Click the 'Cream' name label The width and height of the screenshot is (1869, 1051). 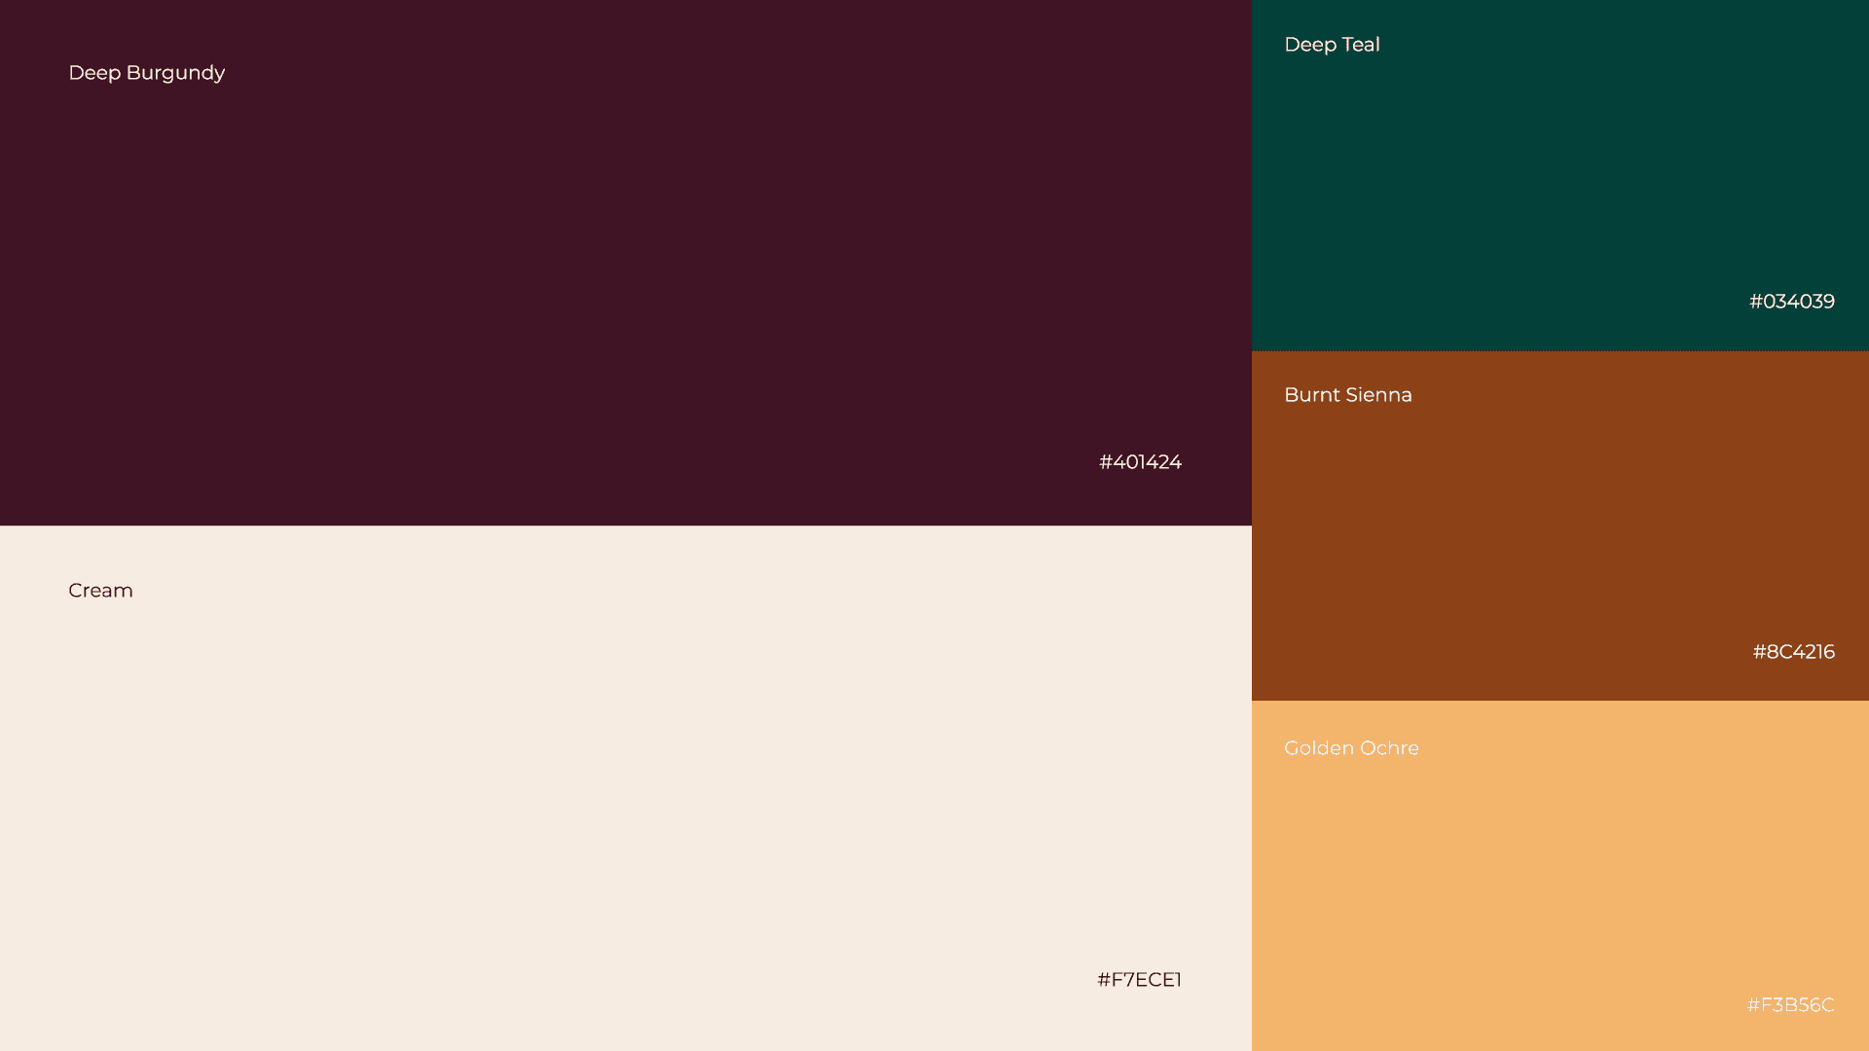100,591
